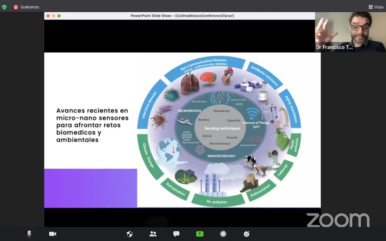Click the green encryption shield icon
Image resolution: width=386 pixels, height=241 pixels.
tap(4, 7)
